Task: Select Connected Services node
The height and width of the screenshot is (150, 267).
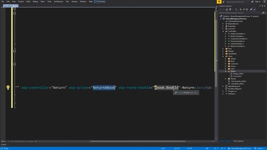Action: (235, 21)
